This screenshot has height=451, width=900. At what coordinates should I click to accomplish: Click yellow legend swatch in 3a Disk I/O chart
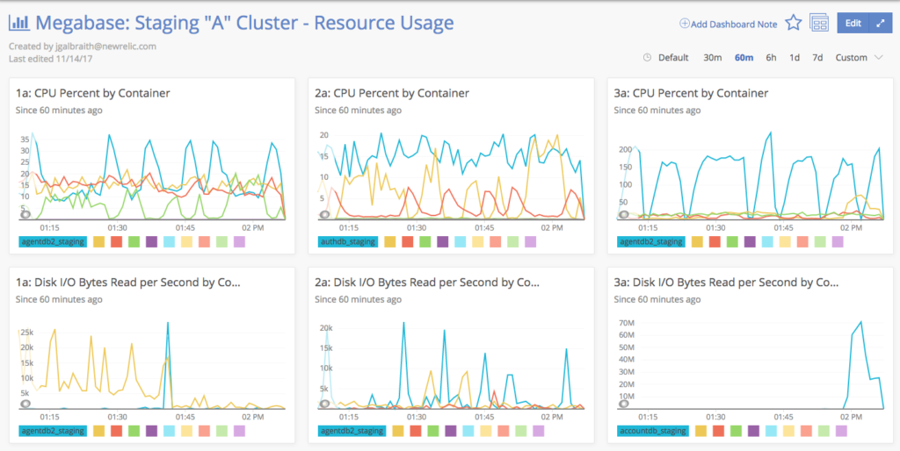pos(700,431)
